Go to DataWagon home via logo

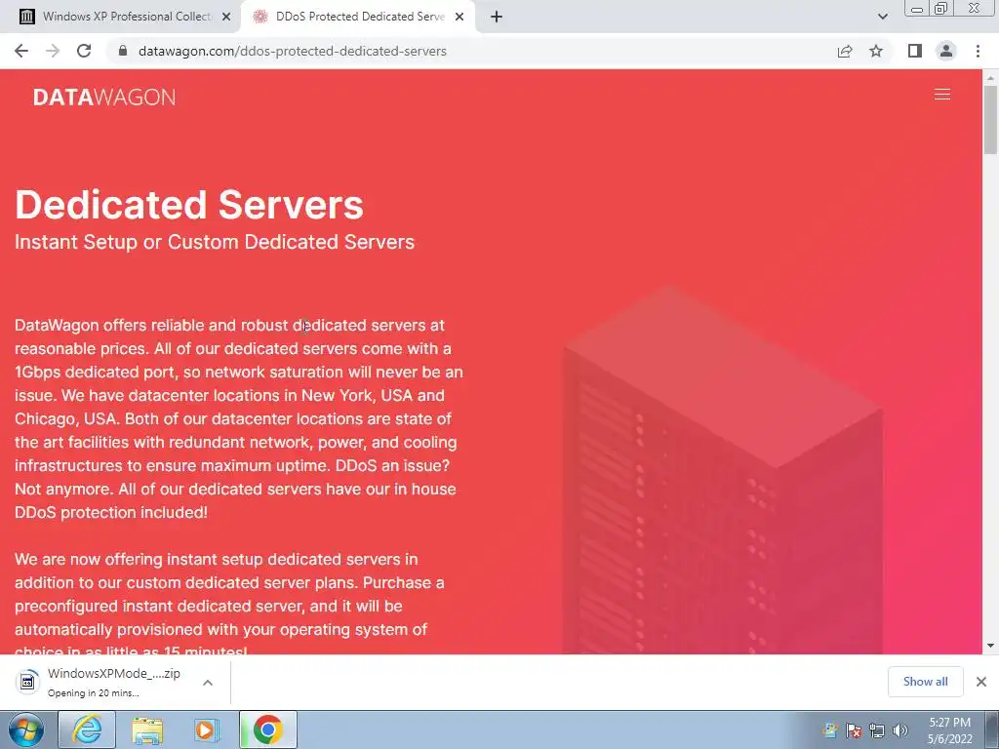click(104, 97)
